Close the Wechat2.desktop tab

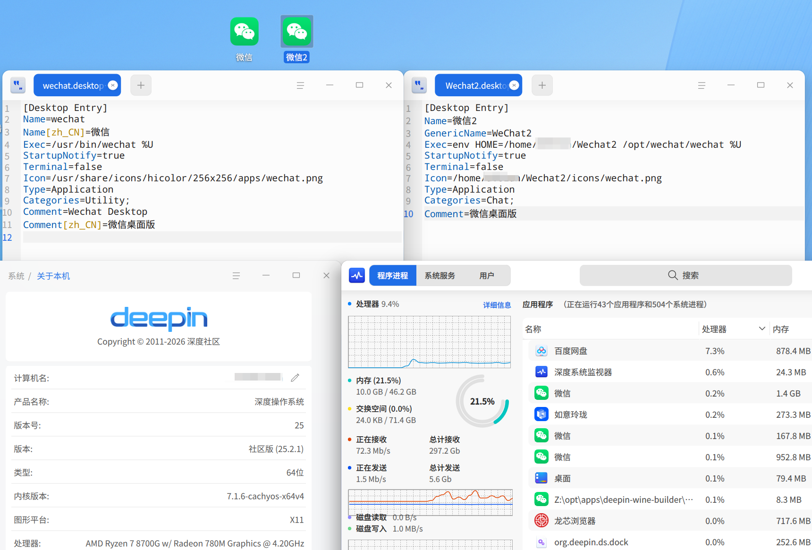[x=514, y=85]
